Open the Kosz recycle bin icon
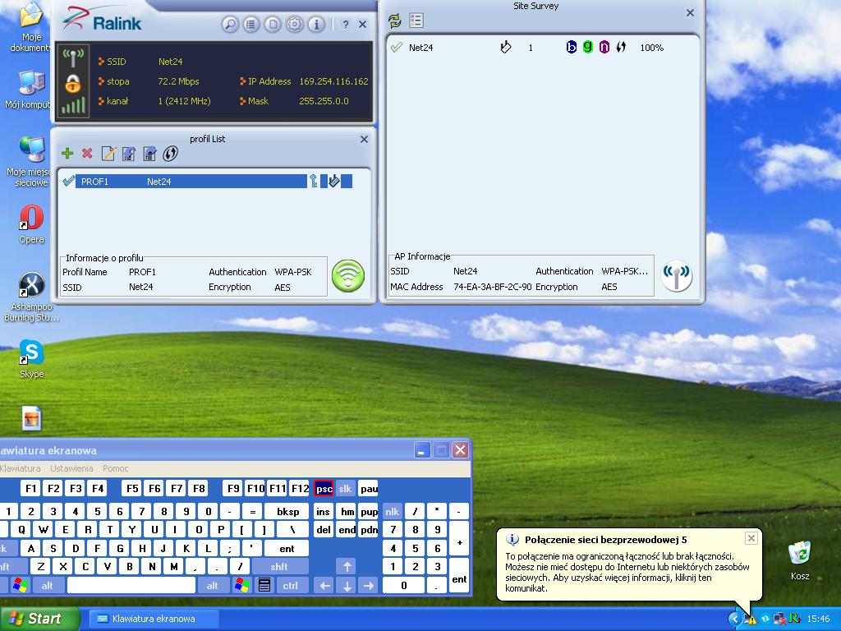The width and height of the screenshot is (841, 631). pos(800,560)
